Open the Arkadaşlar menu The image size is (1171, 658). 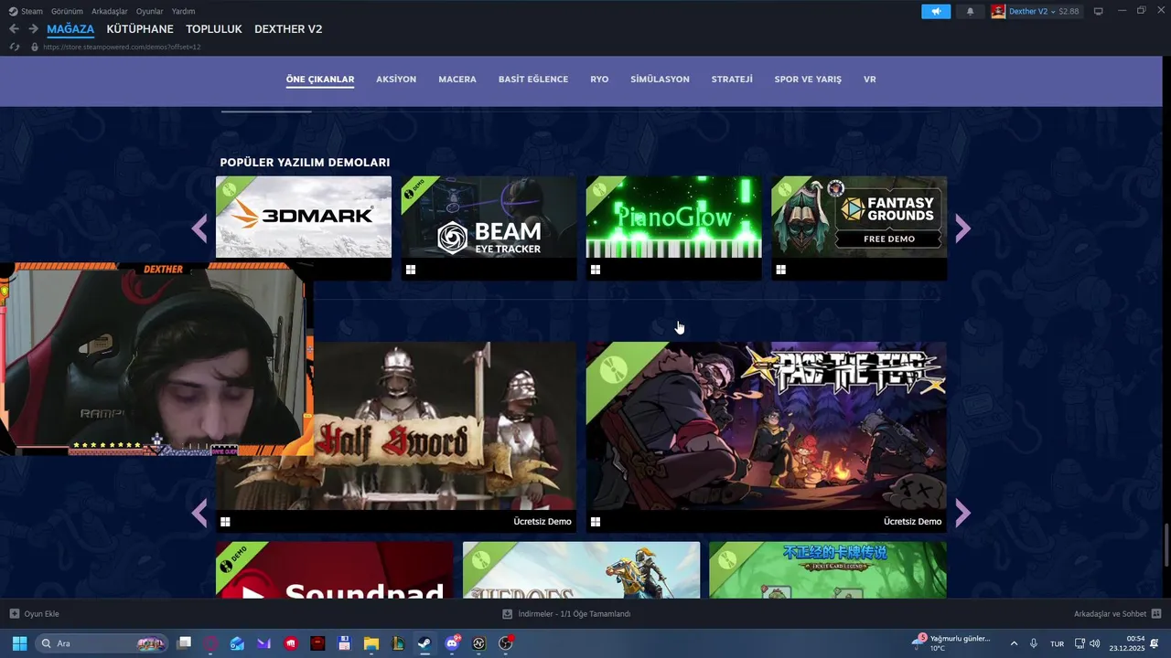click(110, 11)
